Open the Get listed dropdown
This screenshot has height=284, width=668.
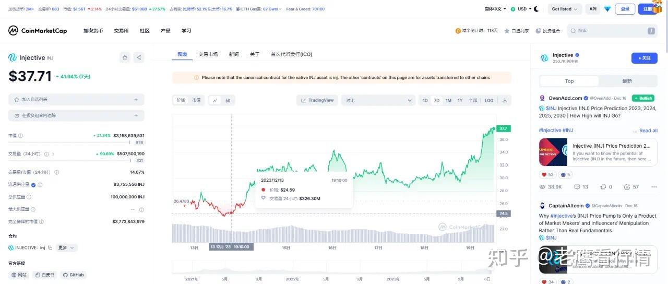coord(564,9)
